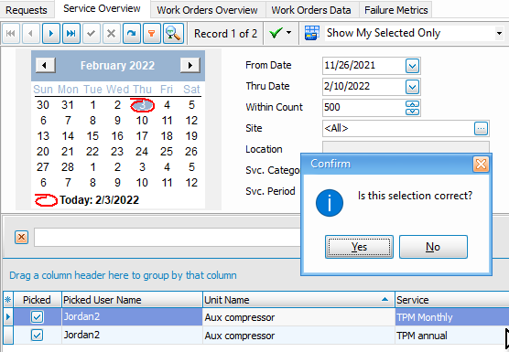The height and width of the screenshot is (352, 509).
Task: Open the Thru Date dropdown picker
Action: pyautogui.click(x=412, y=87)
